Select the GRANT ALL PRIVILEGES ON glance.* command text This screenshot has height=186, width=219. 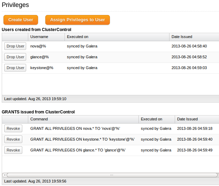tap(78, 150)
